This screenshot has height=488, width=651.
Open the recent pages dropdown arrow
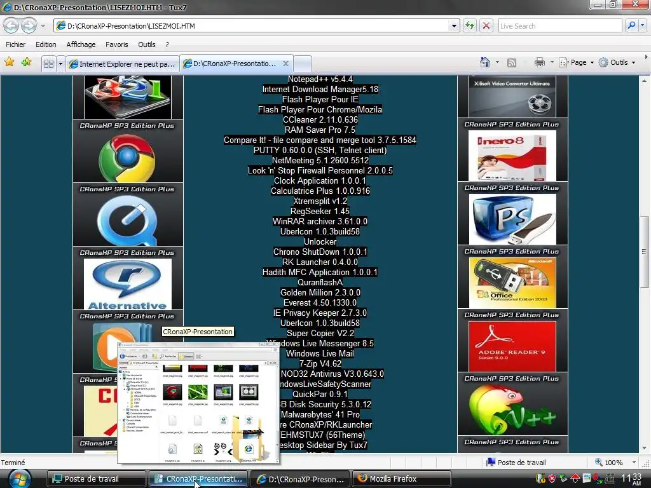coord(43,26)
